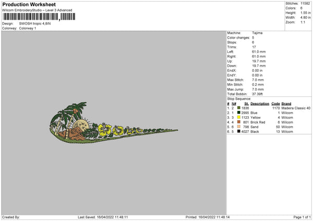Click the 'Production Worksheet' title
The image size is (313, 221).
coord(29,4)
